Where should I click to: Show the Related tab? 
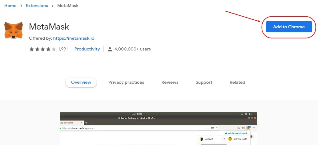237,82
